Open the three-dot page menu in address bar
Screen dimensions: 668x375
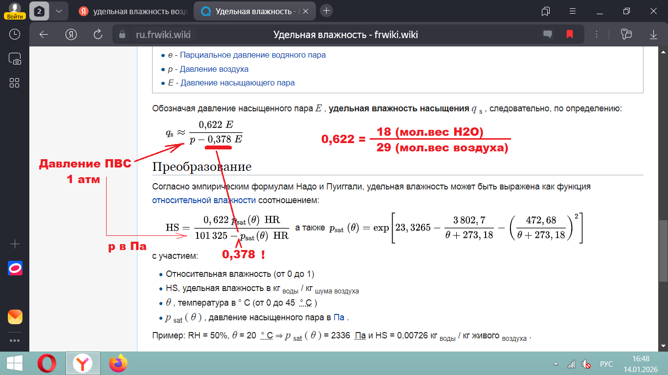(596, 35)
